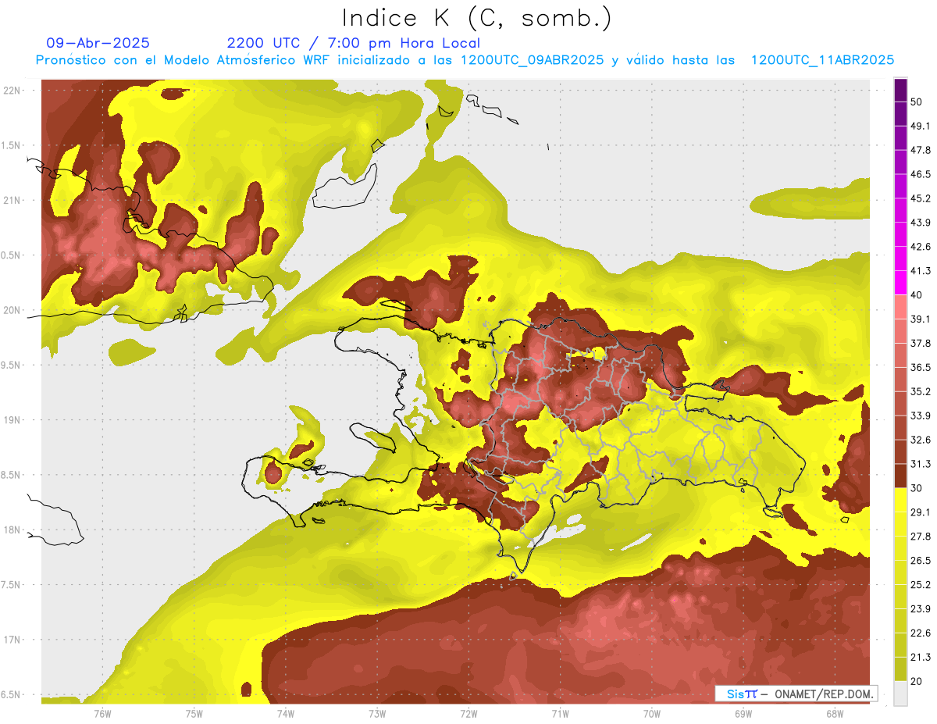Click the "47.8" value on the color scale
This screenshot has width=937, height=724.
click(921, 150)
